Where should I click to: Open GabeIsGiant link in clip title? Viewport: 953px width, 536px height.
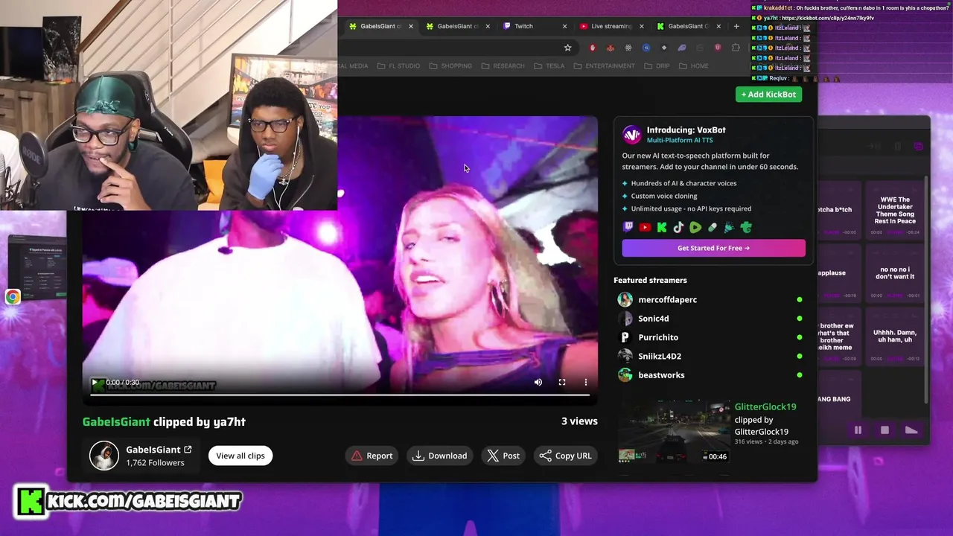(116, 421)
